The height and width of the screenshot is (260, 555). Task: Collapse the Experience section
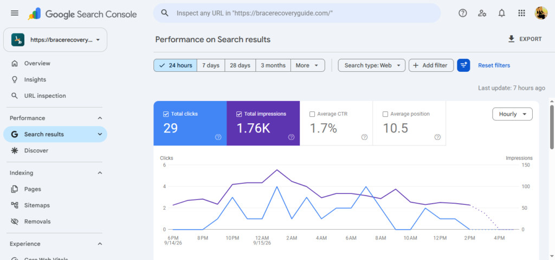(x=100, y=244)
